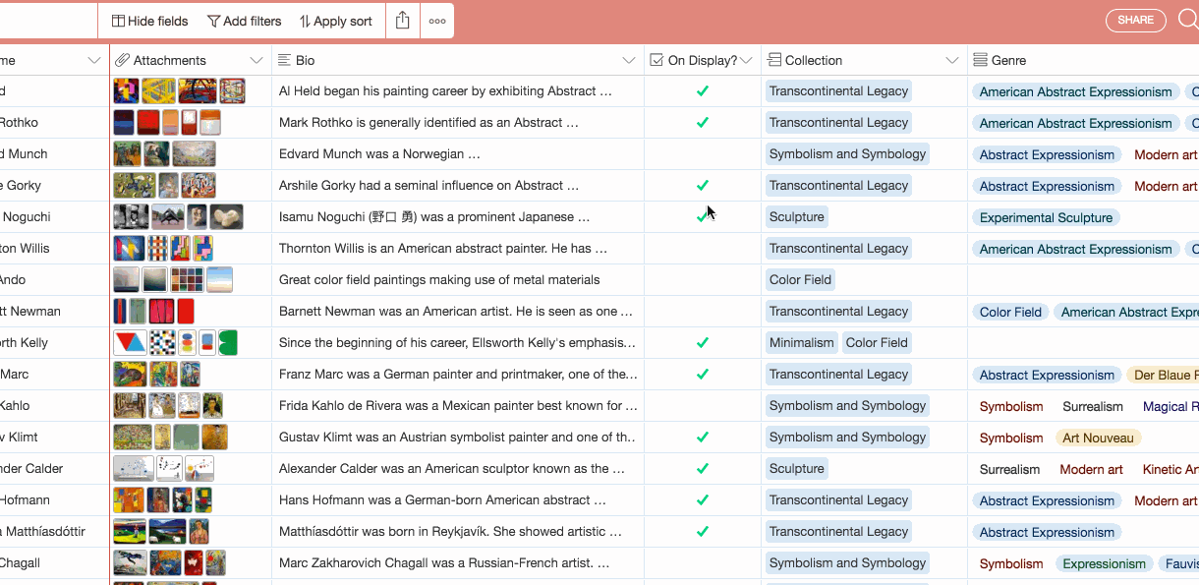Screen dimensions: 1199x585
Task: Open On Display? column dropdown arrow
Action: click(747, 60)
